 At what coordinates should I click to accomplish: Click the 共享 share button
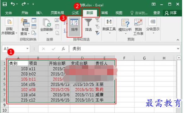tap(171, 13)
